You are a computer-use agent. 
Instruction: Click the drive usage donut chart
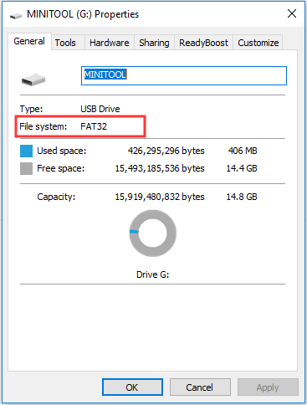152,233
